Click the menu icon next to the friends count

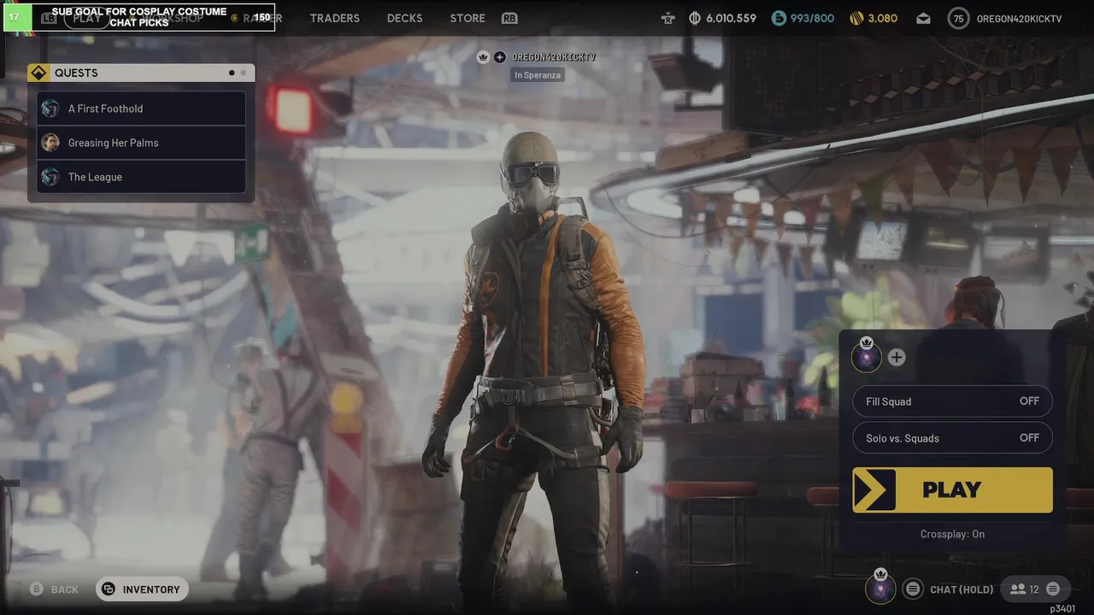1053,589
